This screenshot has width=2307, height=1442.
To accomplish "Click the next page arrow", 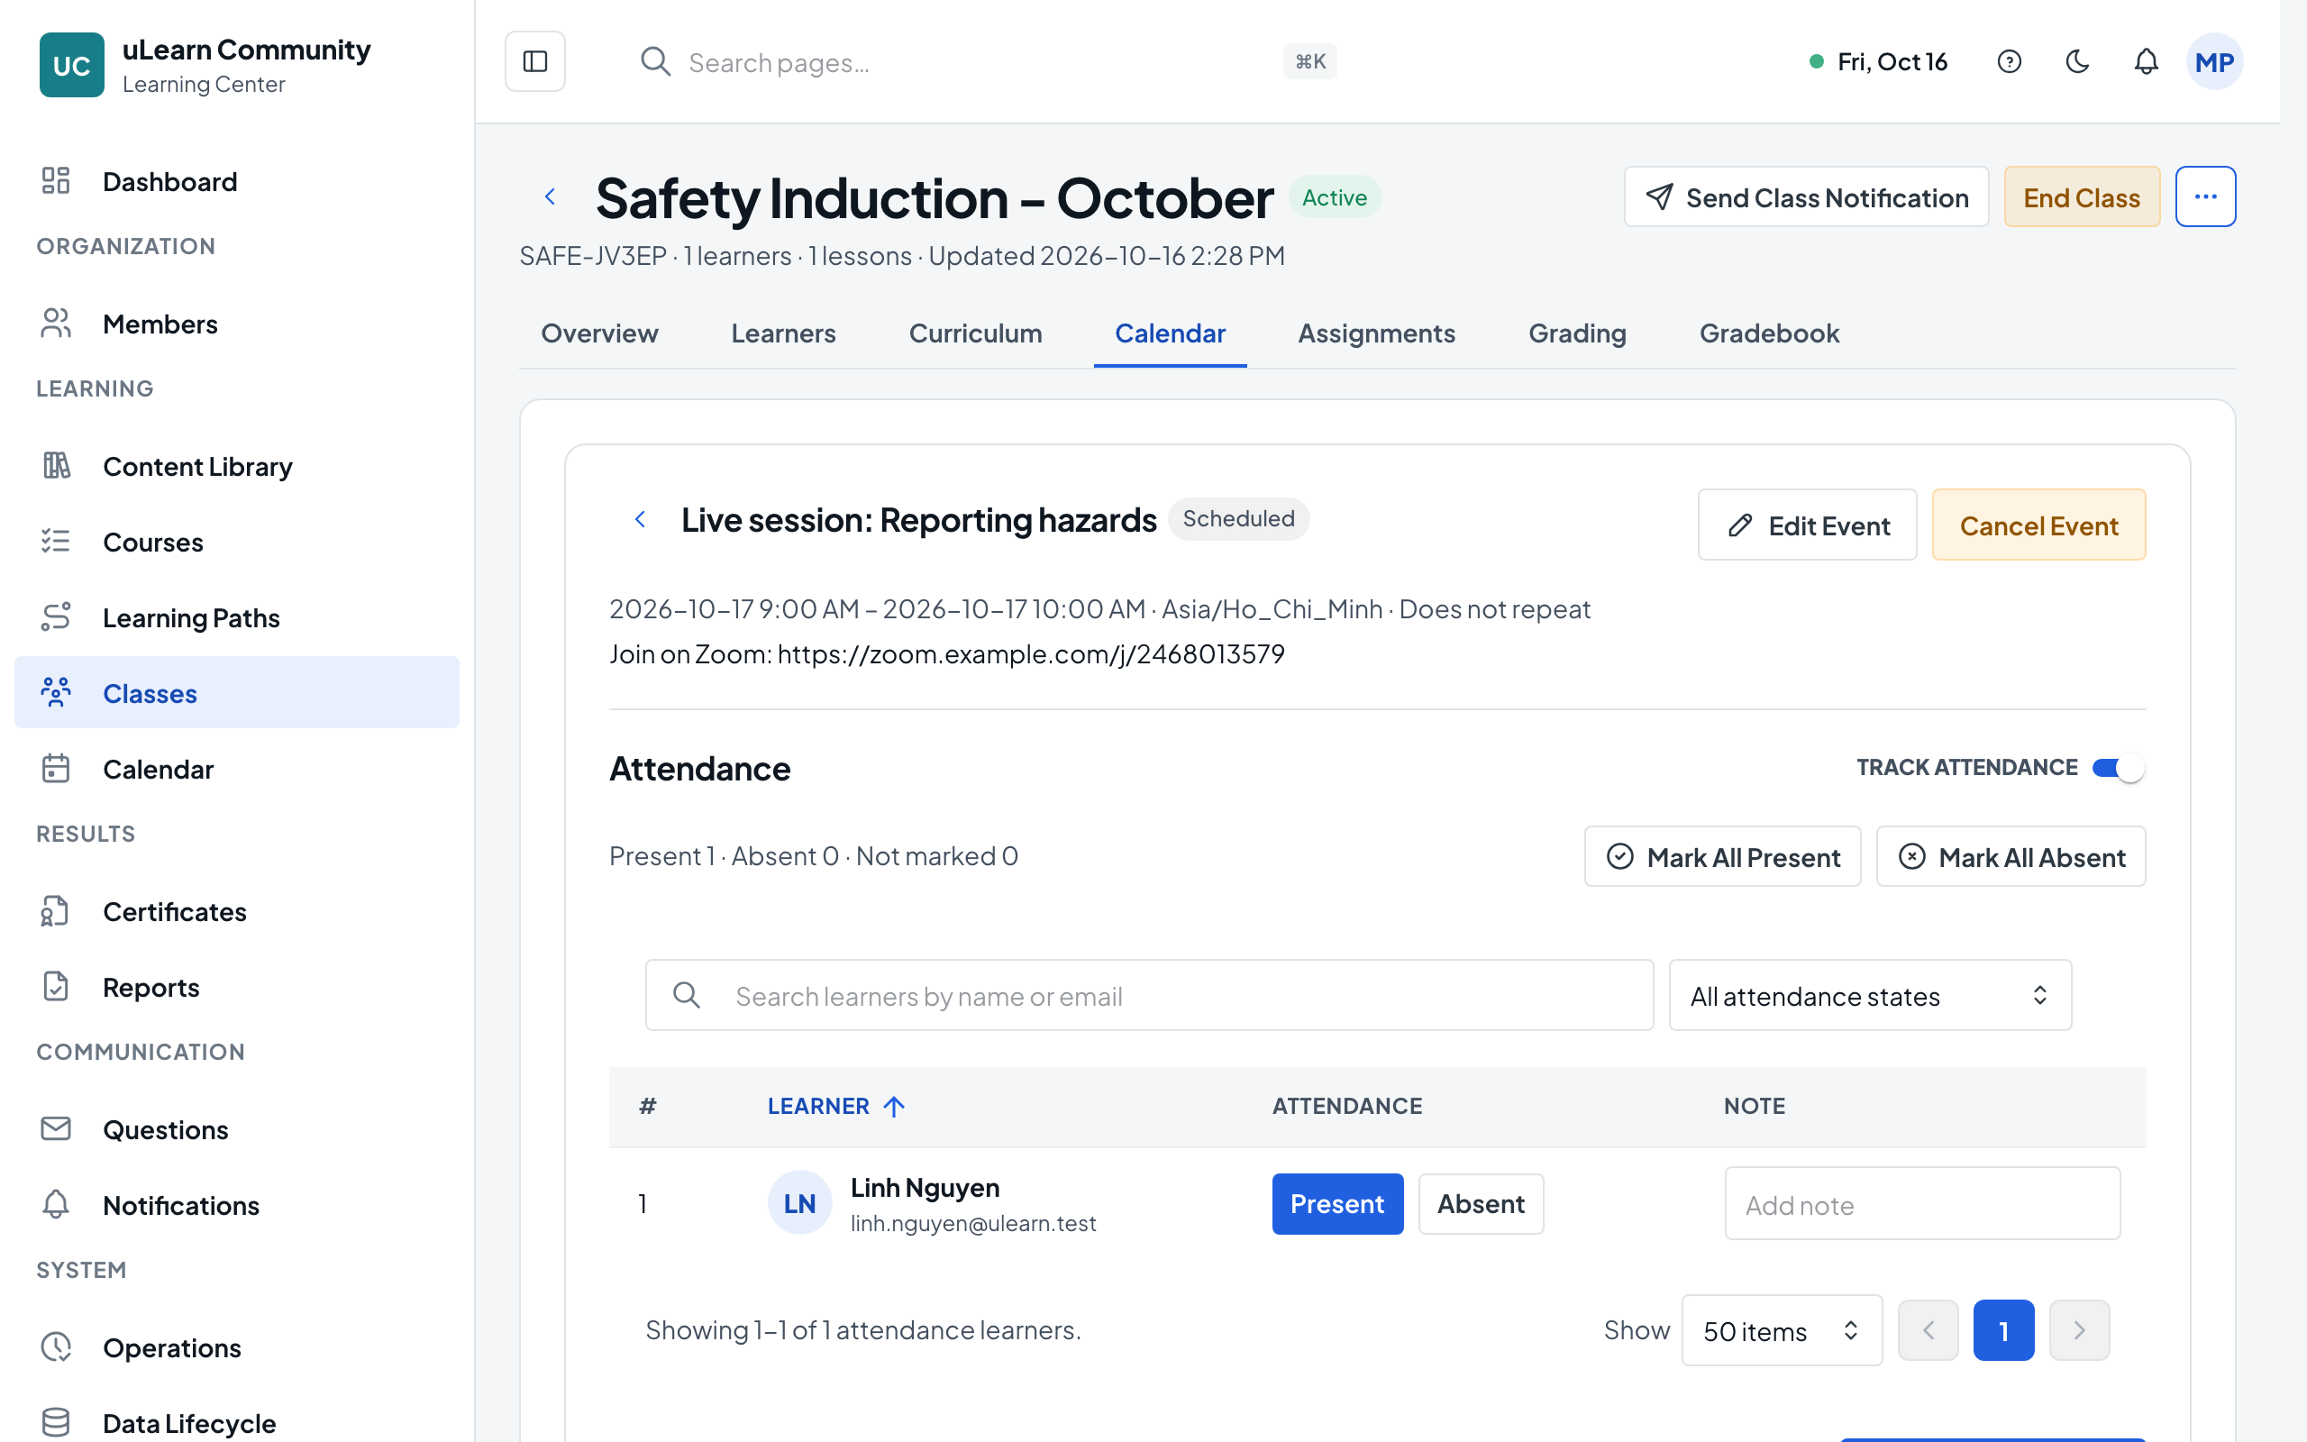I will [2079, 1330].
